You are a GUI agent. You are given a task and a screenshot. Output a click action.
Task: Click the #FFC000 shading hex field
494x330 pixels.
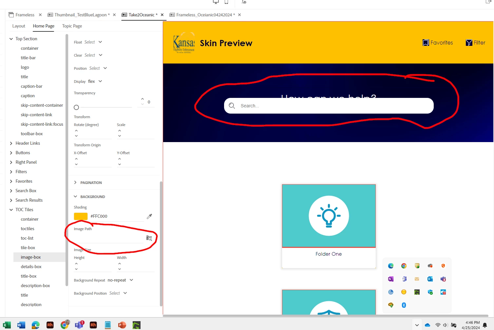click(x=117, y=216)
